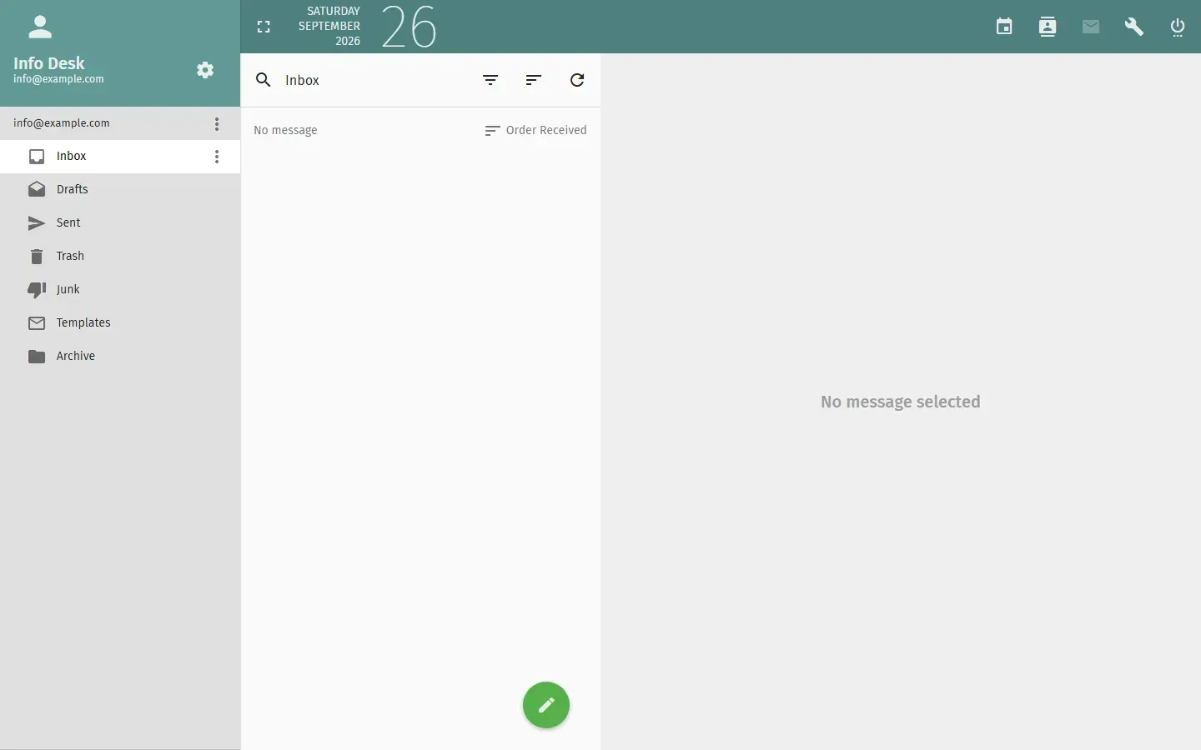1201x750 pixels.
Task: Click the Info Desk user name
Action: coord(49,63)
